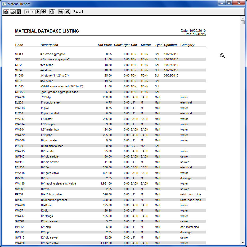Maximize the Material Report window
Viewport: 247px width, 247px height.
(x=229, y=3)
